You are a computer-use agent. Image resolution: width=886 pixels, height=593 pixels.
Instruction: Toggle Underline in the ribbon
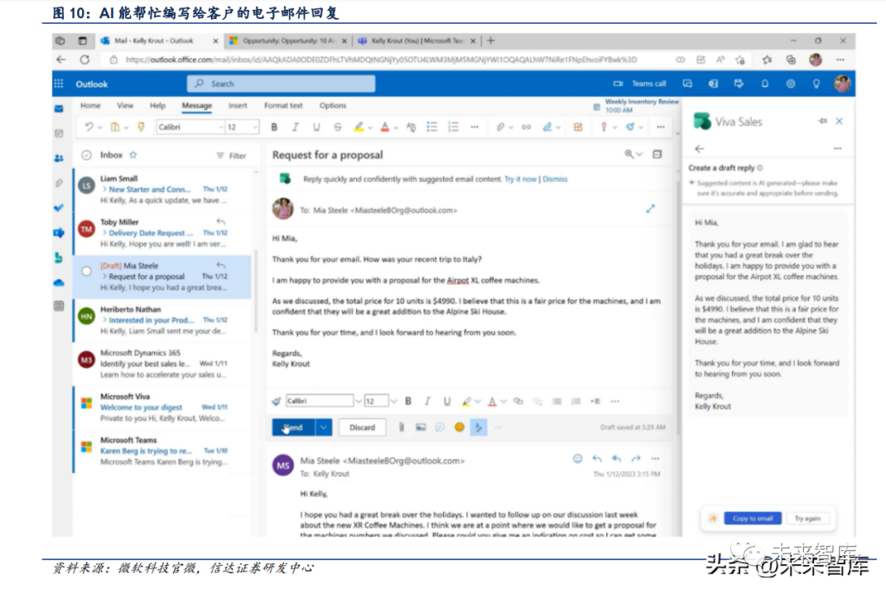click(316, 127)
